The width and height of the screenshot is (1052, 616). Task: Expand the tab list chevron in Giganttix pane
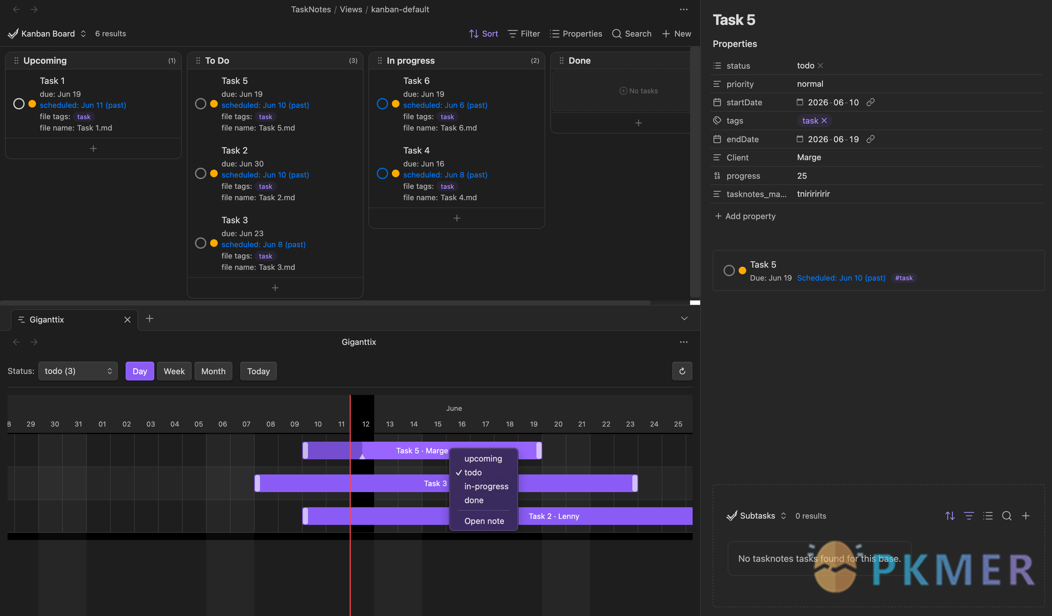684,318
